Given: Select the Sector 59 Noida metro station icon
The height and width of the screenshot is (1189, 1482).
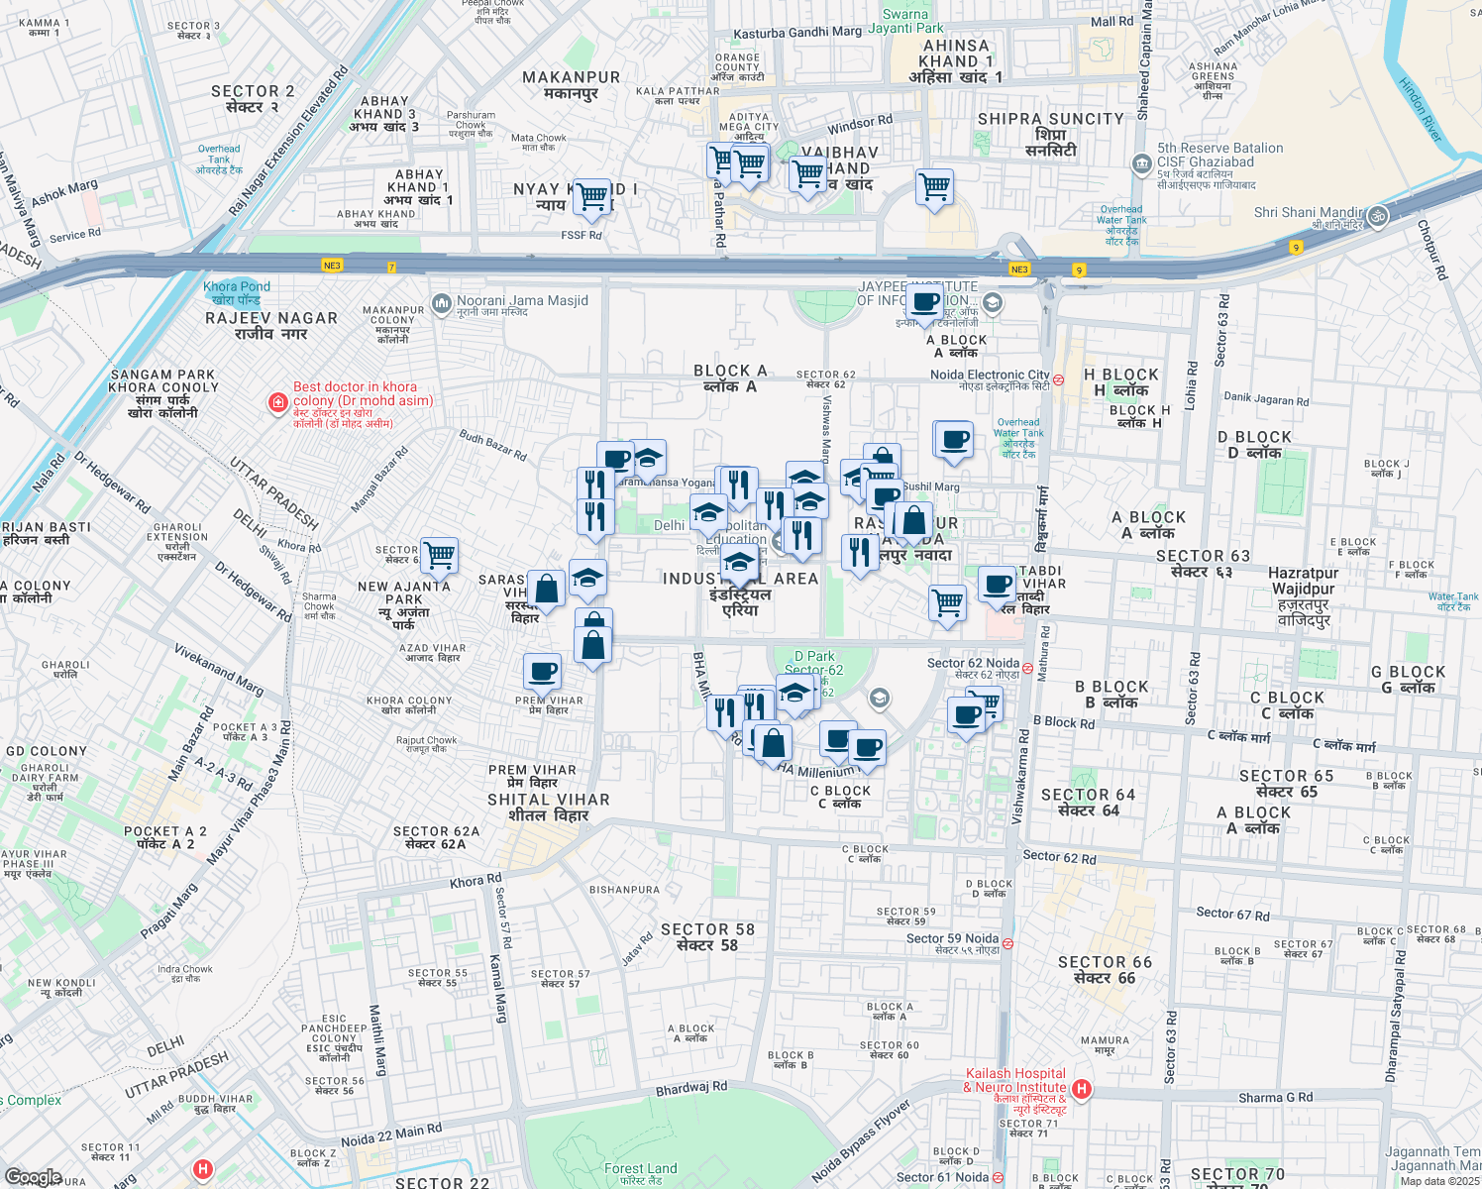Looking at the screenshot, I should 1006,942.
